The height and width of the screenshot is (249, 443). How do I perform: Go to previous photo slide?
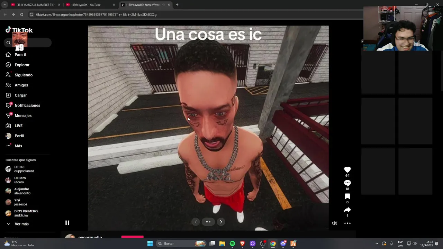point(196,222)
